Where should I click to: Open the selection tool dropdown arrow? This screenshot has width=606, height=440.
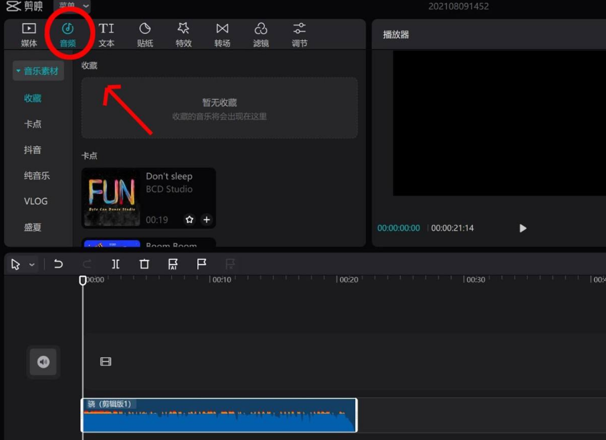32,264
